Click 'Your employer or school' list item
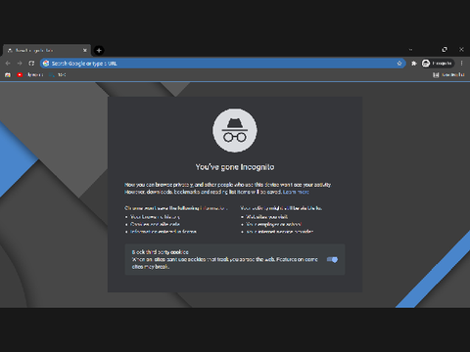This screenshot has height=352, width=470. click(273, 224)
